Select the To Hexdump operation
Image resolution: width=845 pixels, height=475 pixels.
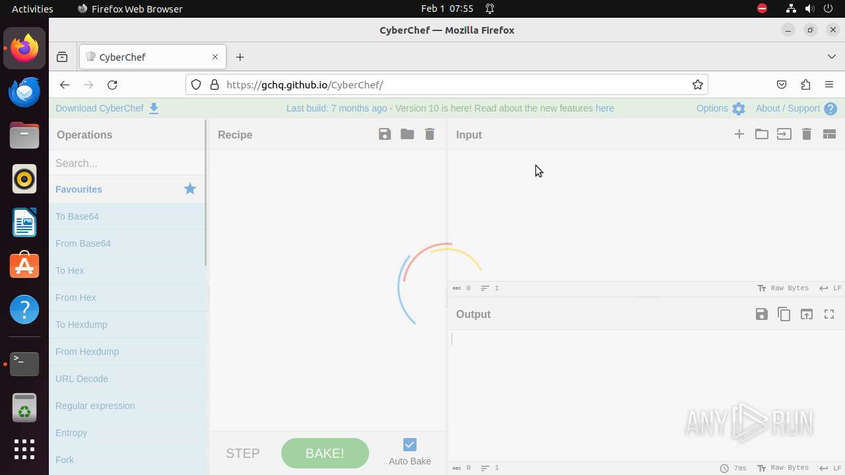point(127,325)
